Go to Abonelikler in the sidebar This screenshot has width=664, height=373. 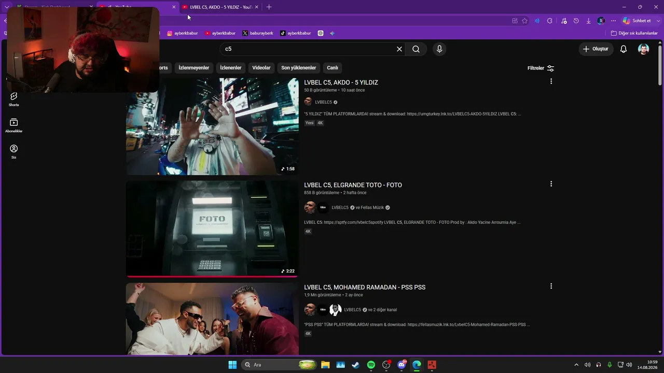click(14, 125)
